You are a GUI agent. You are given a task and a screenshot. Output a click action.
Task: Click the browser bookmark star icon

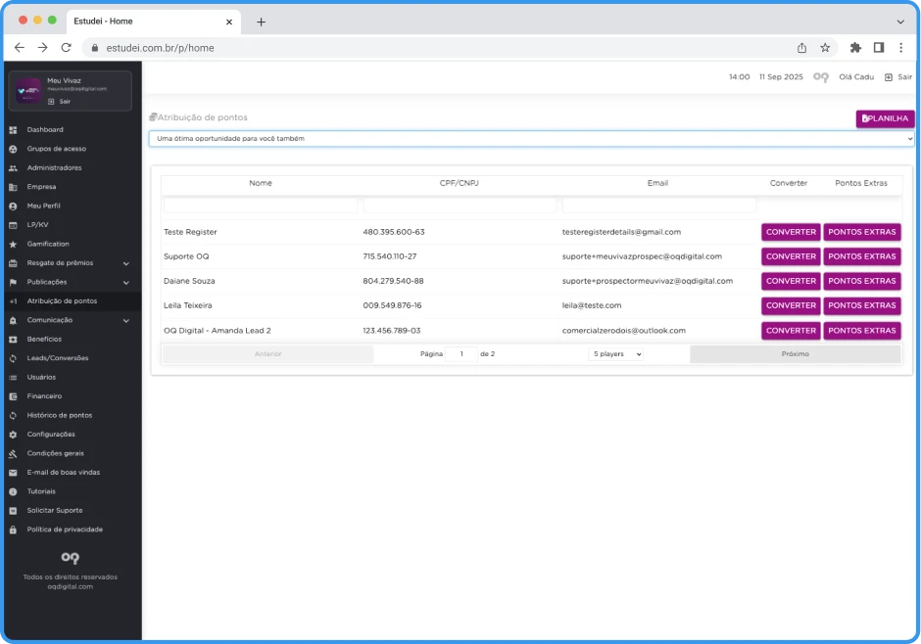pyautogui.click(x=825, y=47)
